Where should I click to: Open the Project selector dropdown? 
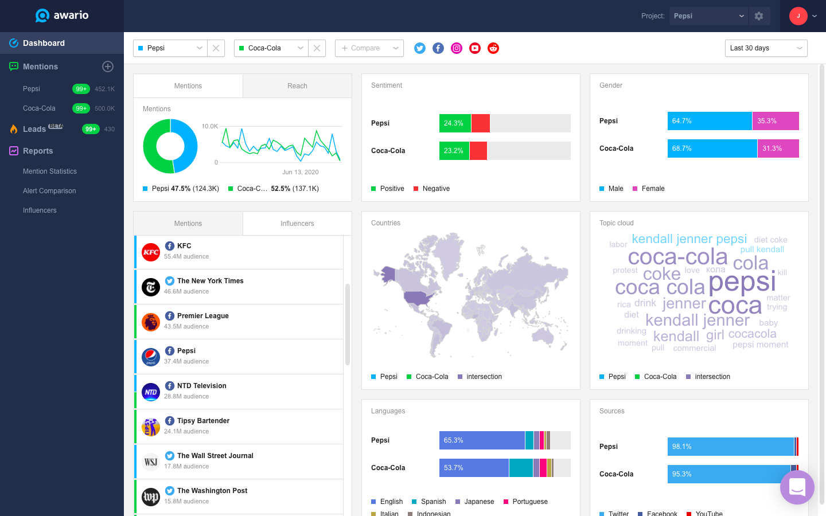tap(709, 16)
